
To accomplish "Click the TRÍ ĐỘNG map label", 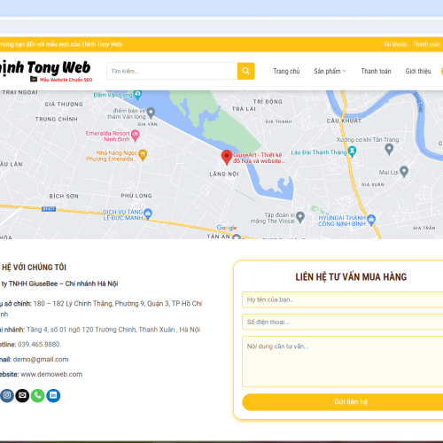I will pyautogui.click(x=268, y=102).
